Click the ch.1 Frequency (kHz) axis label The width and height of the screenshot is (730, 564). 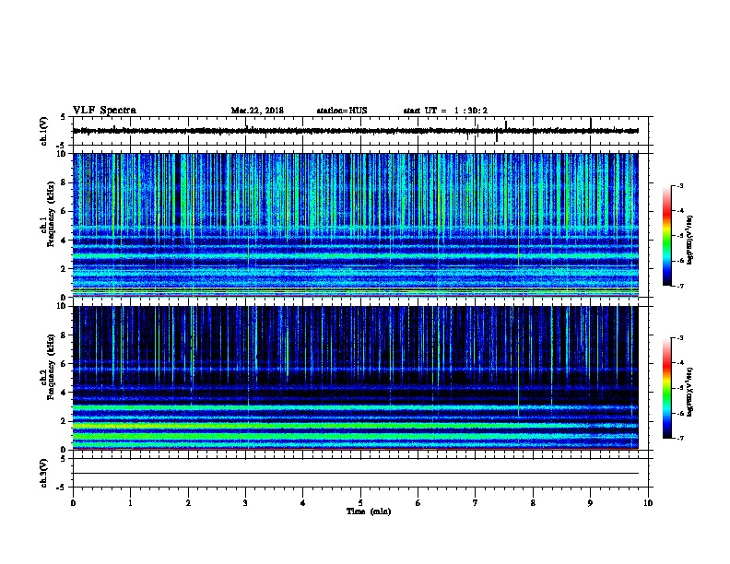coord(48,215)
